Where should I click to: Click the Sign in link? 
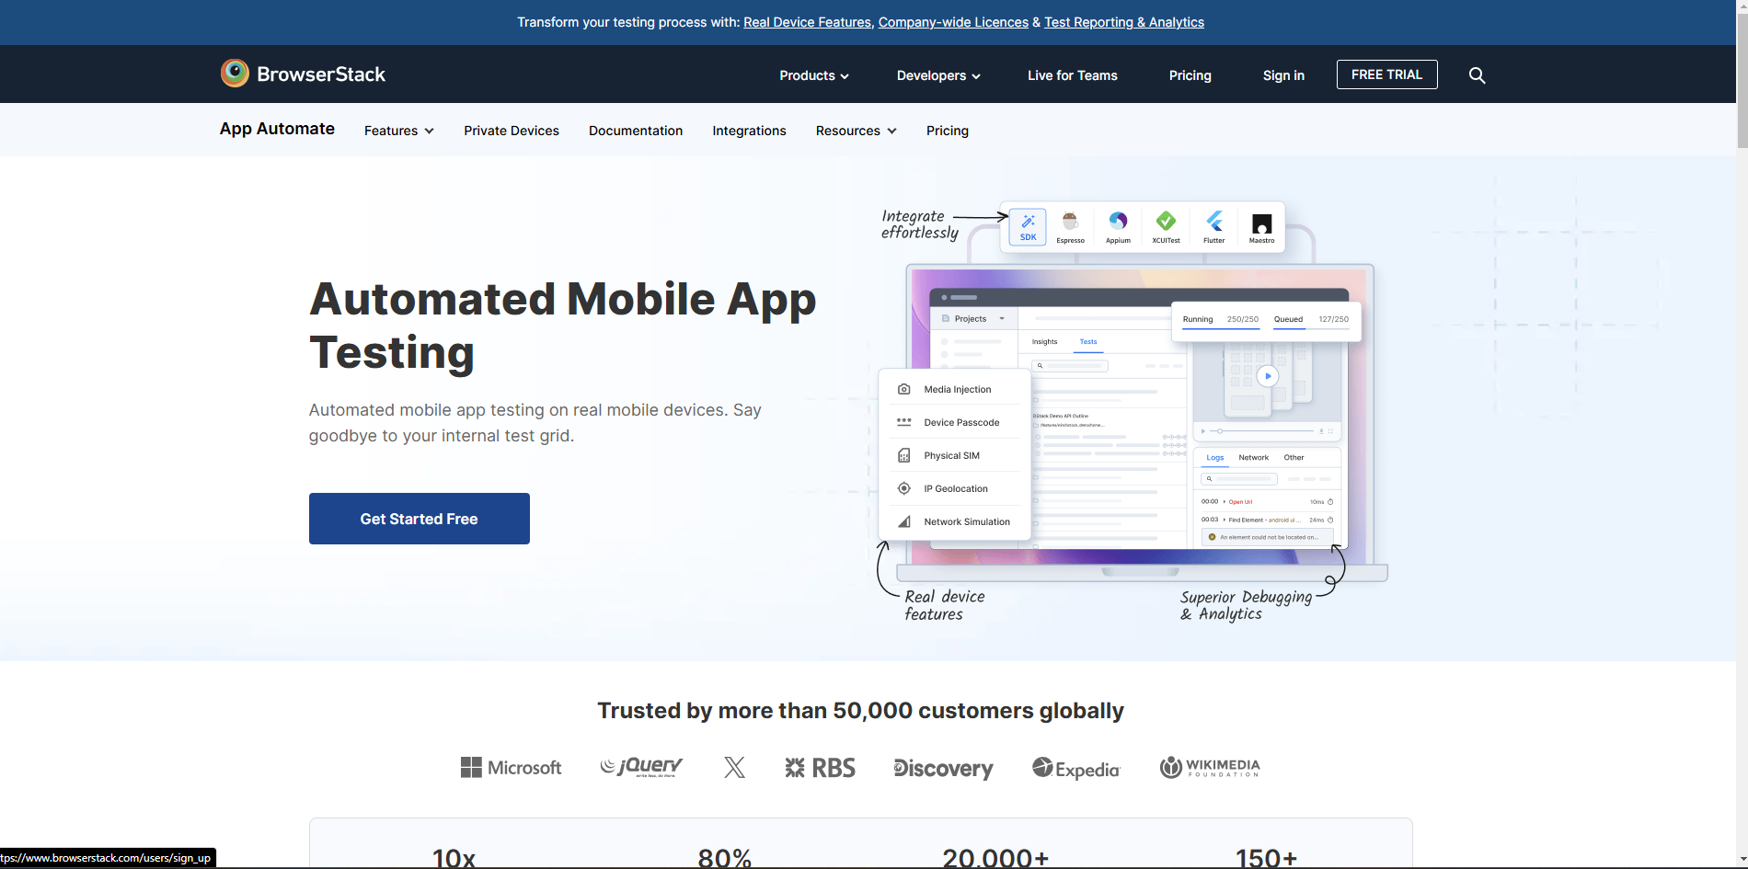(1283, 75)
